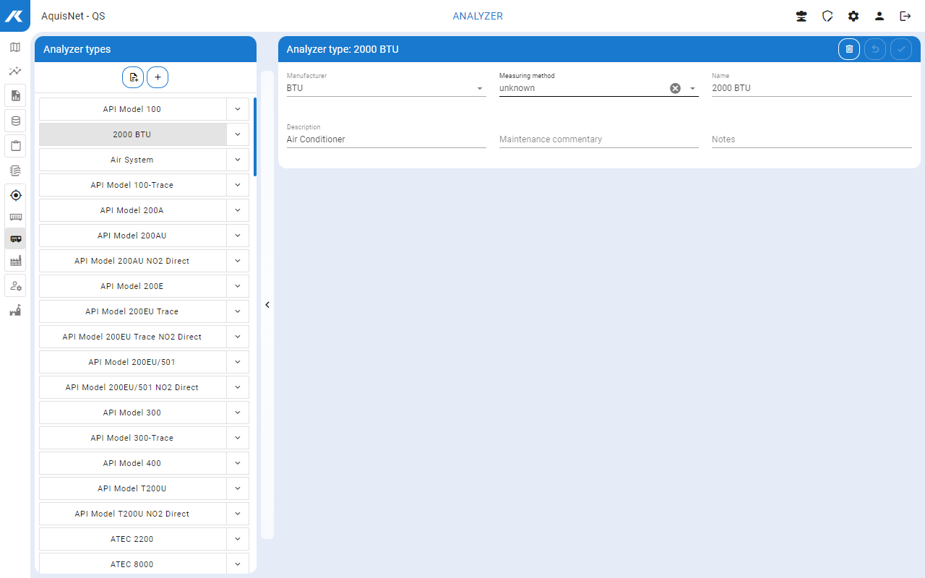This screenshot has height=578, width=925.
Task: Click the undo changes icon
Action: [875, 49]
